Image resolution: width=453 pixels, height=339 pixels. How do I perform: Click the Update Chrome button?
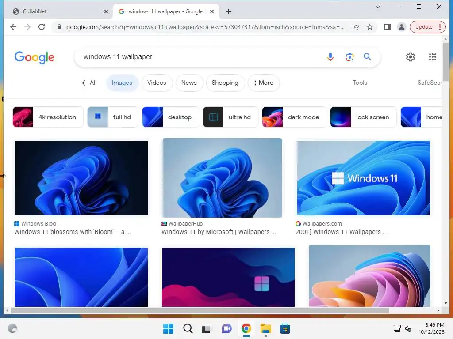[x=424, y=27]
